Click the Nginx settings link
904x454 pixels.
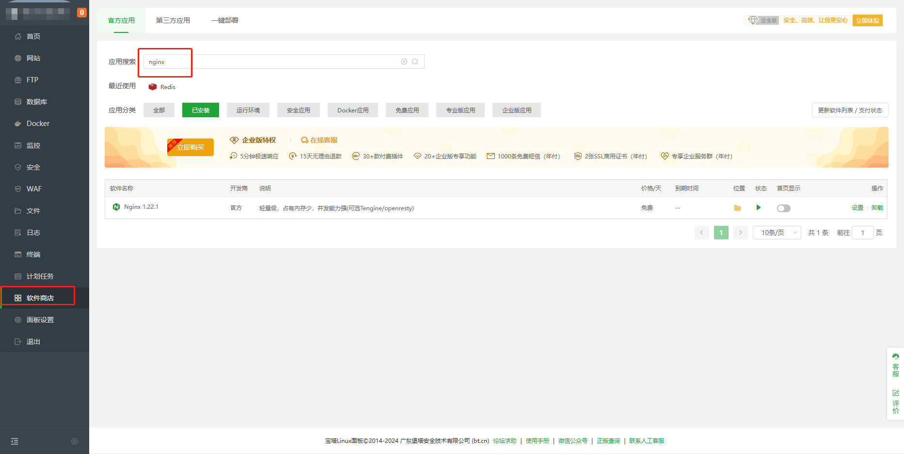click(x=857, y=208)
